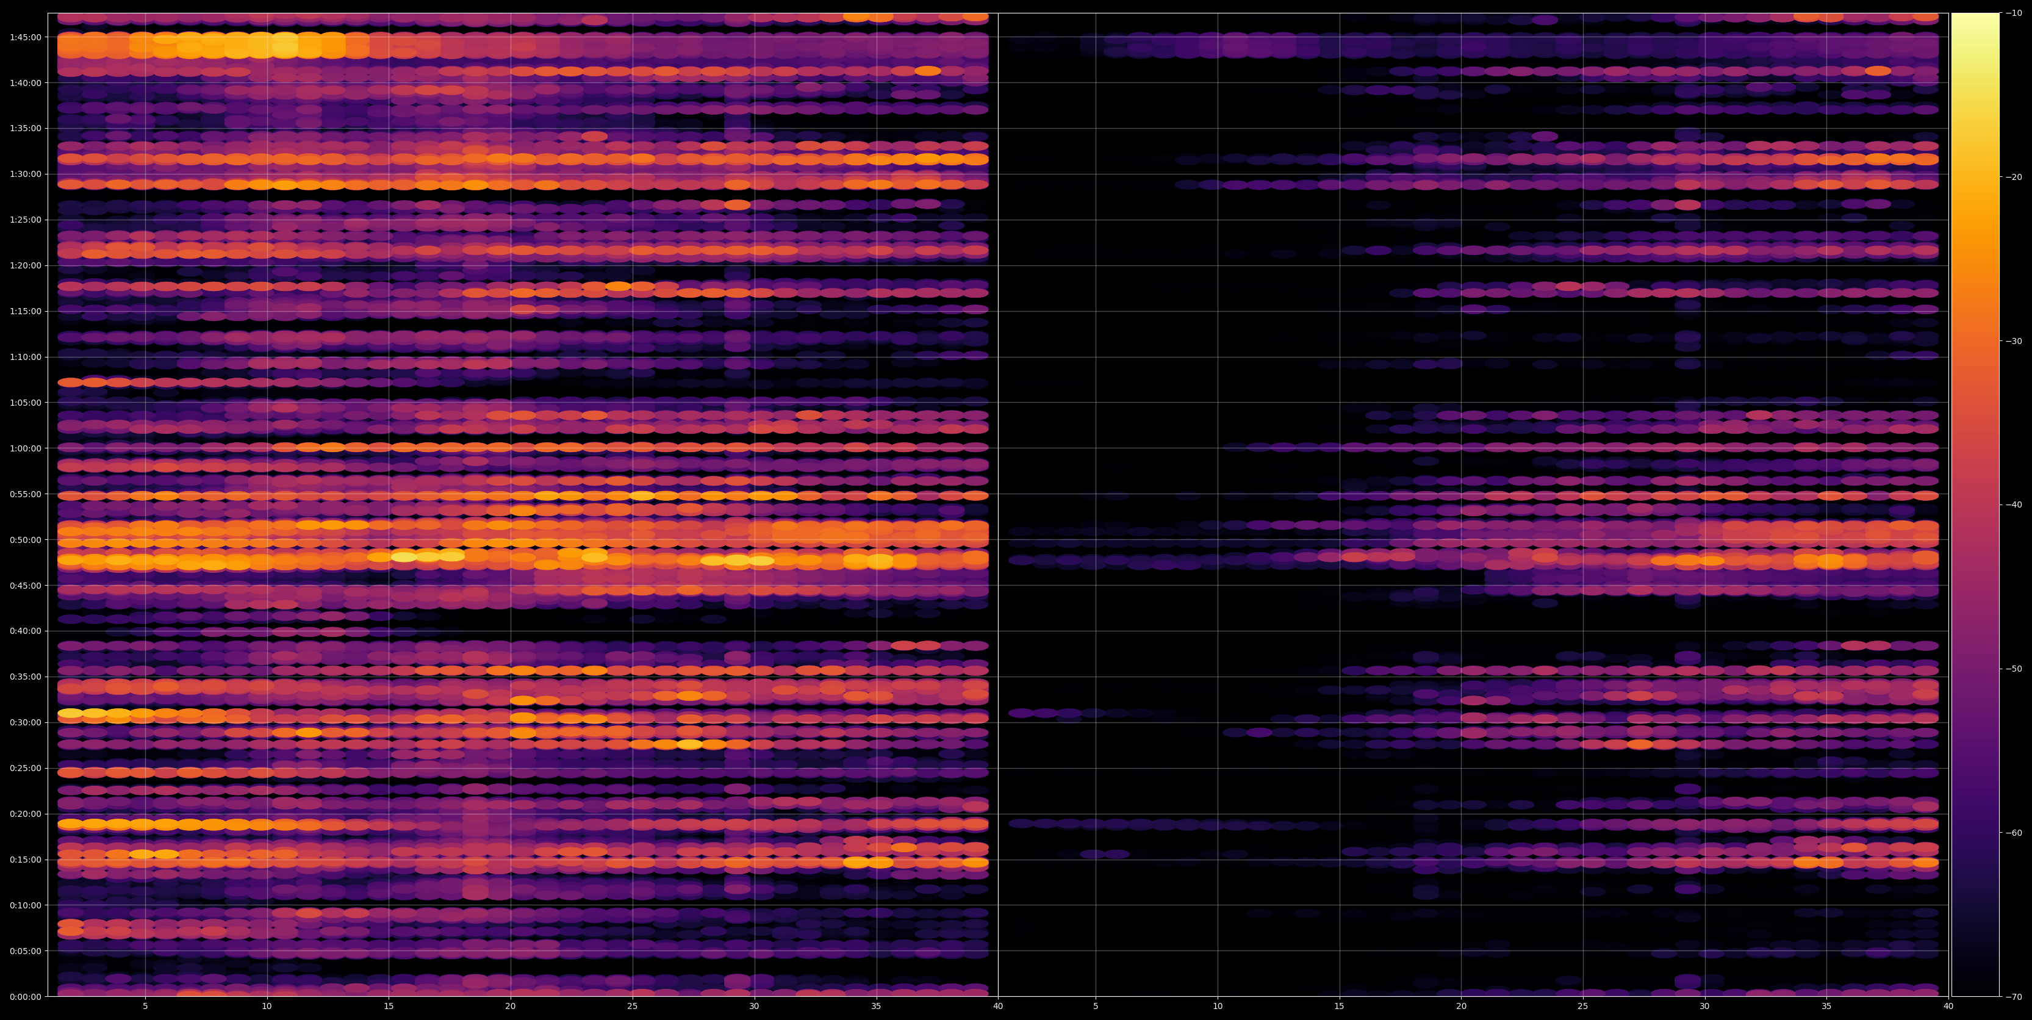Click the 1:15:00 y-axis tick label
This screenshot has width=2032, height=1020.
click(24, 311)
